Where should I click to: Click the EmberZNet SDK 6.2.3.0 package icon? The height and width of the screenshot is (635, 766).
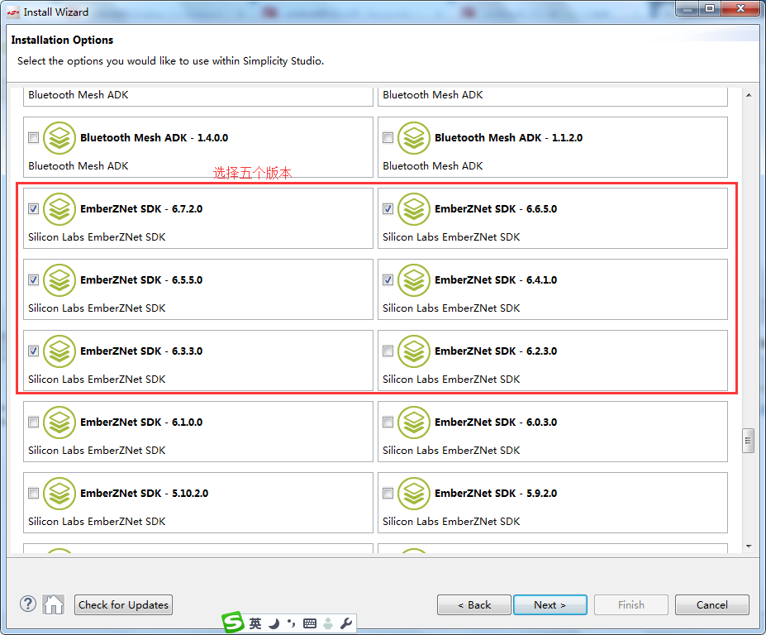414,351
